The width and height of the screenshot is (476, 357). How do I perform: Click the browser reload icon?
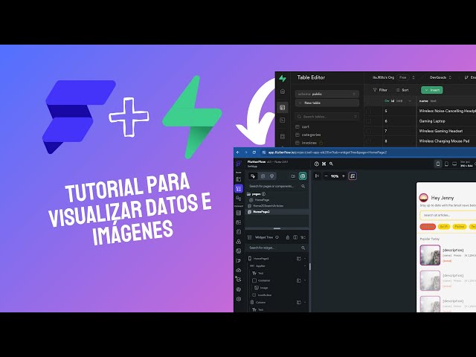pos(254,152)
